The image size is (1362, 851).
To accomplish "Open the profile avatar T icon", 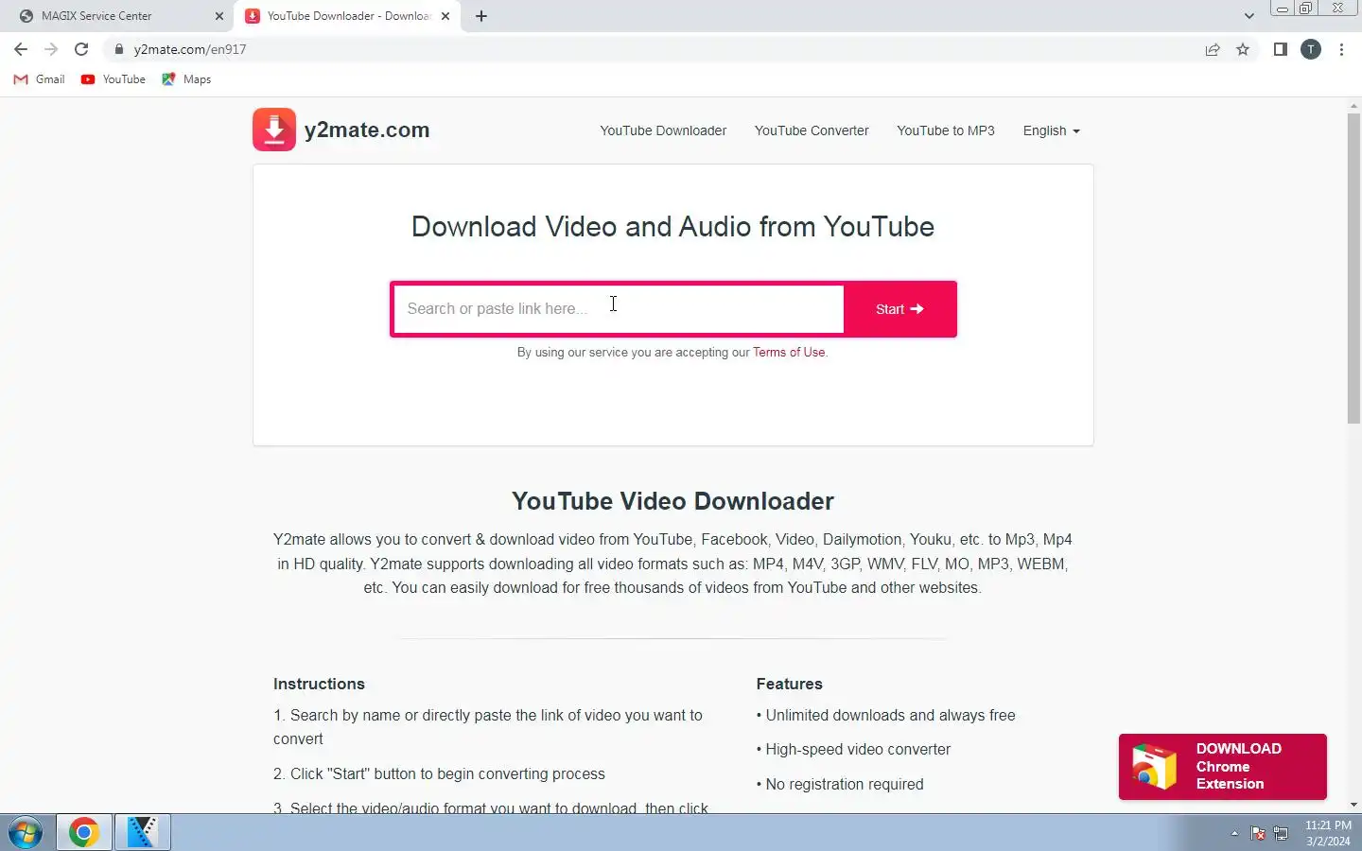I will (1311, 49).
